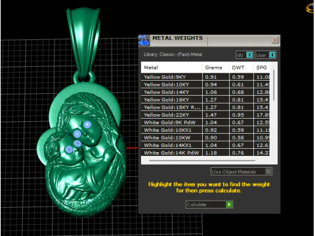Viewport: 315px width, 236px height.
Task: Sort by the Grams column header
Action: 215,68
